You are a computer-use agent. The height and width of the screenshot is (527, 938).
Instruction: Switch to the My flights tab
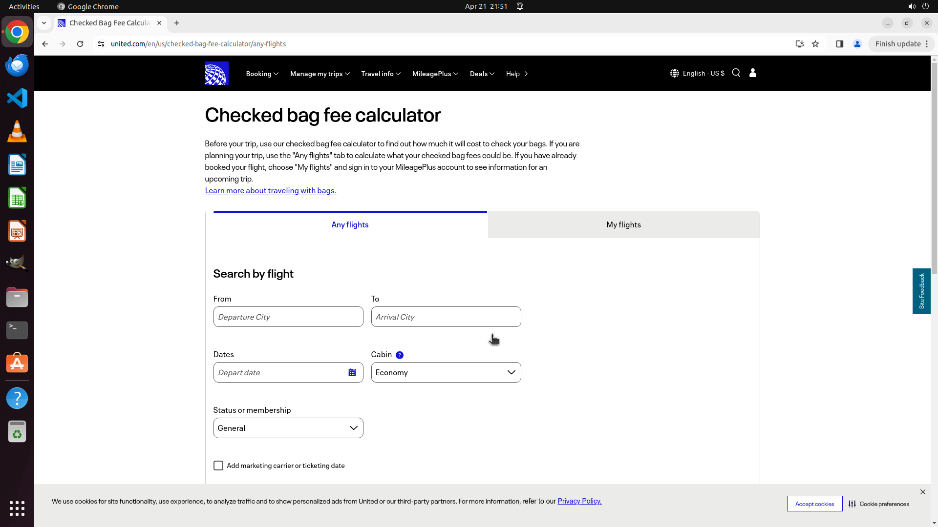coord(623,224)
